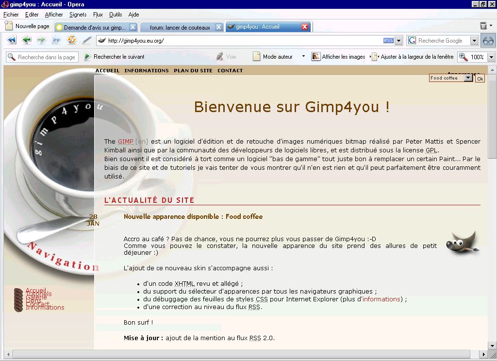Open the 100% zoom level dropdown

coord(491,57)
